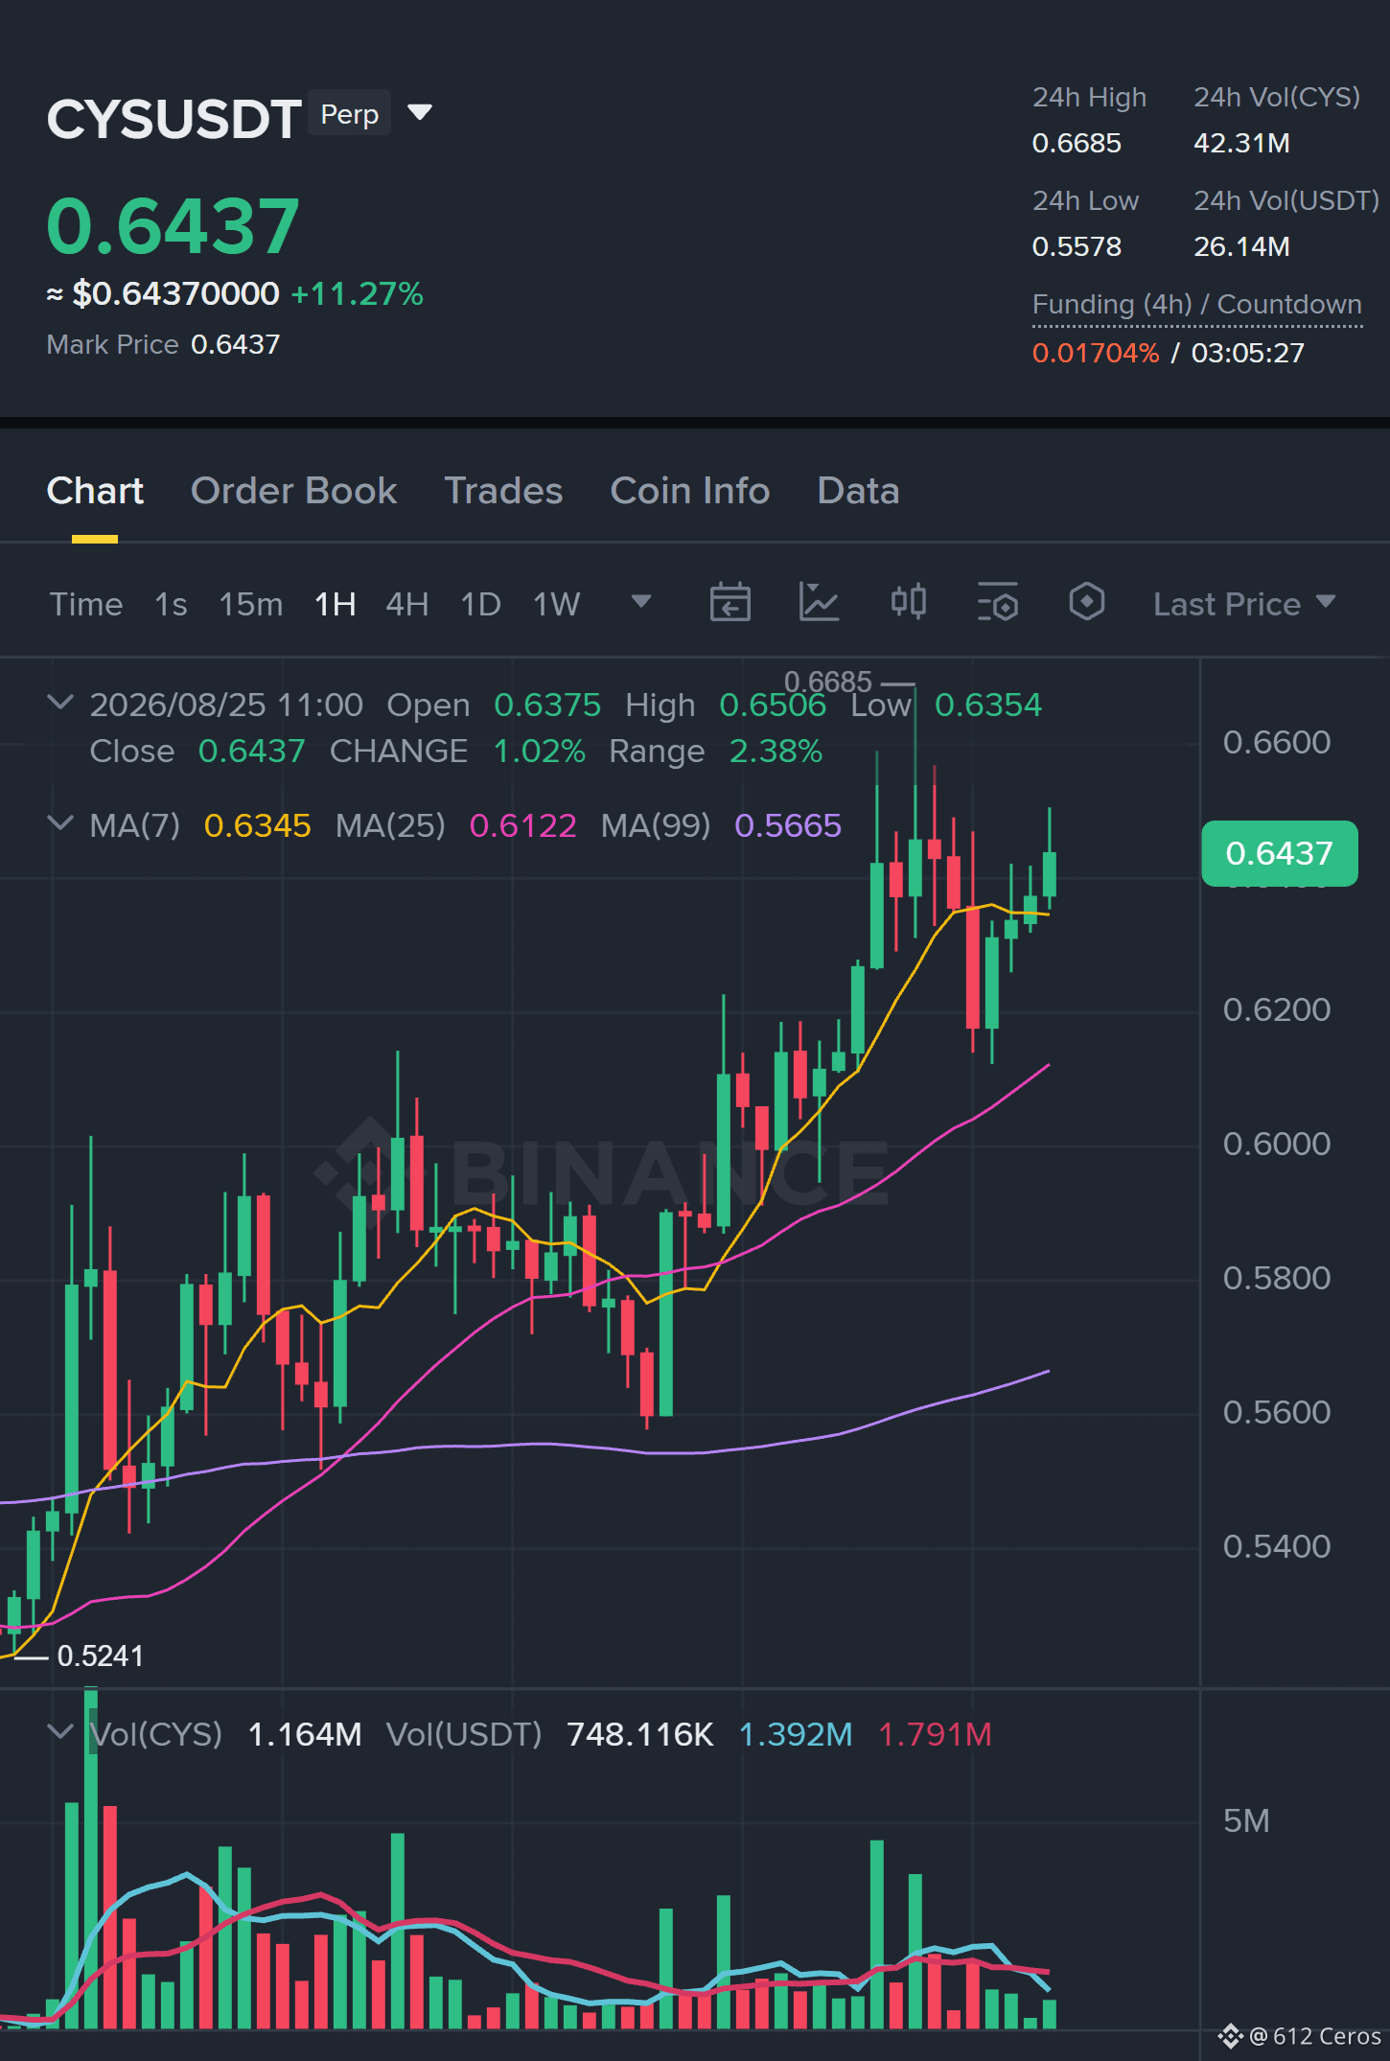The height and width of the screenshot is (2061, 1390).
Task: Click the 24h Low value 0.5578
Action: click(x=1077, y=246)
